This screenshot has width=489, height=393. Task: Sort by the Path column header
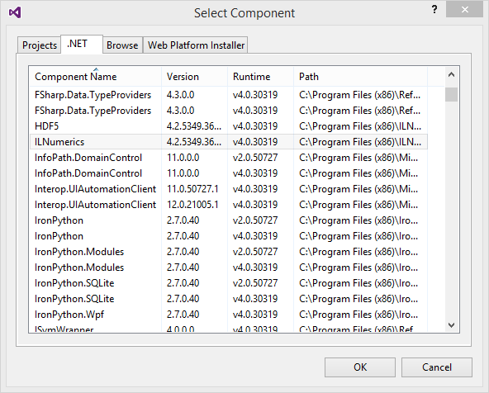(360, 77)
